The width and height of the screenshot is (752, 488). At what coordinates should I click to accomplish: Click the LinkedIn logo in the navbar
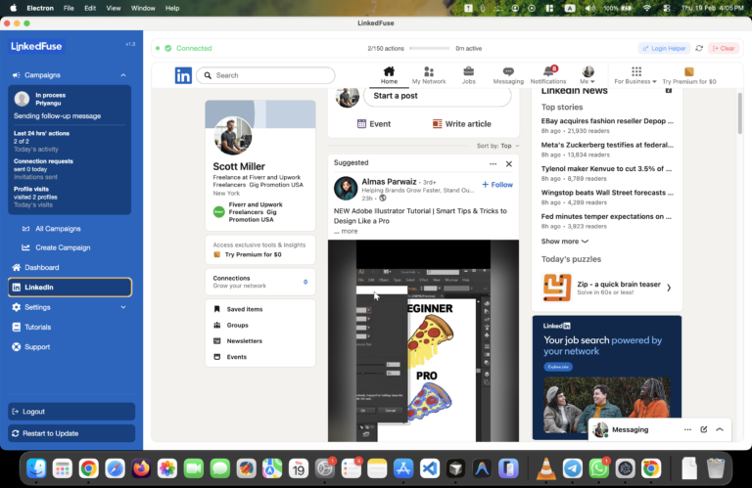[x=183, y=75]
